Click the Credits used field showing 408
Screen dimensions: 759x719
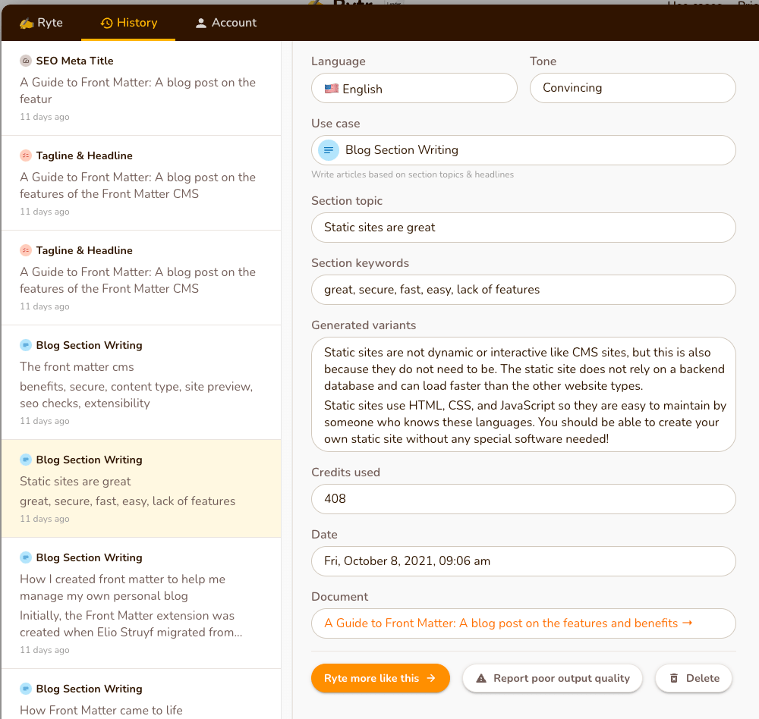pos(523,499)
